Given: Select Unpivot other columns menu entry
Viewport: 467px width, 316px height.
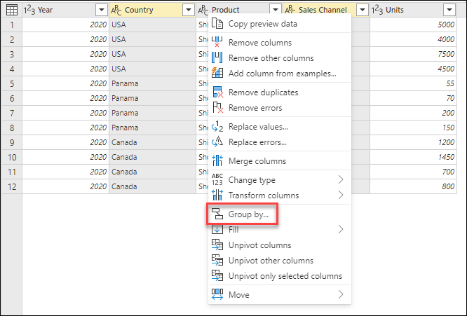Looking at the screenshot, I should (x=280, y=261).
